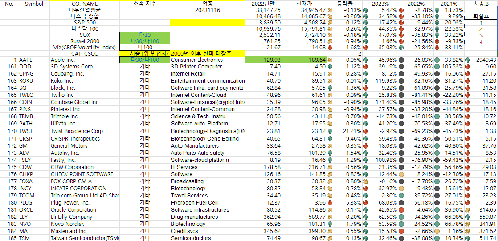Select the 'Travel Services' cell
The image size is (498, 241).
[x=208, y=195]
